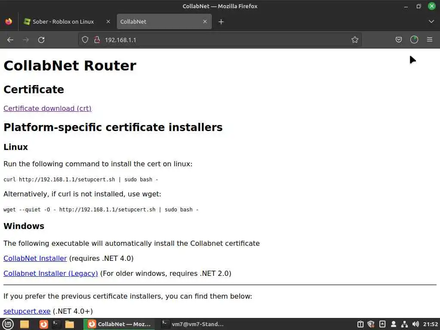440x330 pixels.
Task: Go back to the previous page
Action: (x=10, y=40)
